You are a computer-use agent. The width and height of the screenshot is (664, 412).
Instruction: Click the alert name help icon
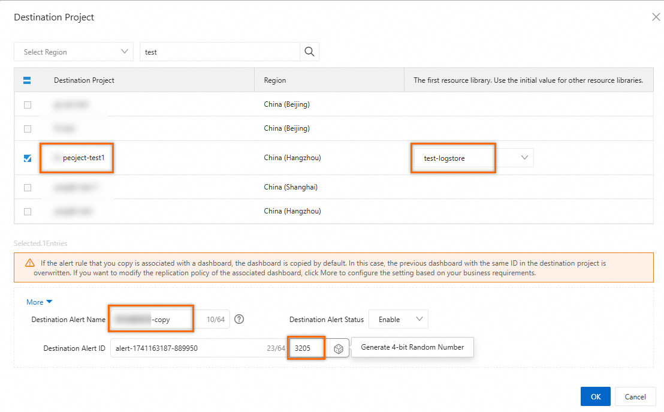[x=239, y=320]
